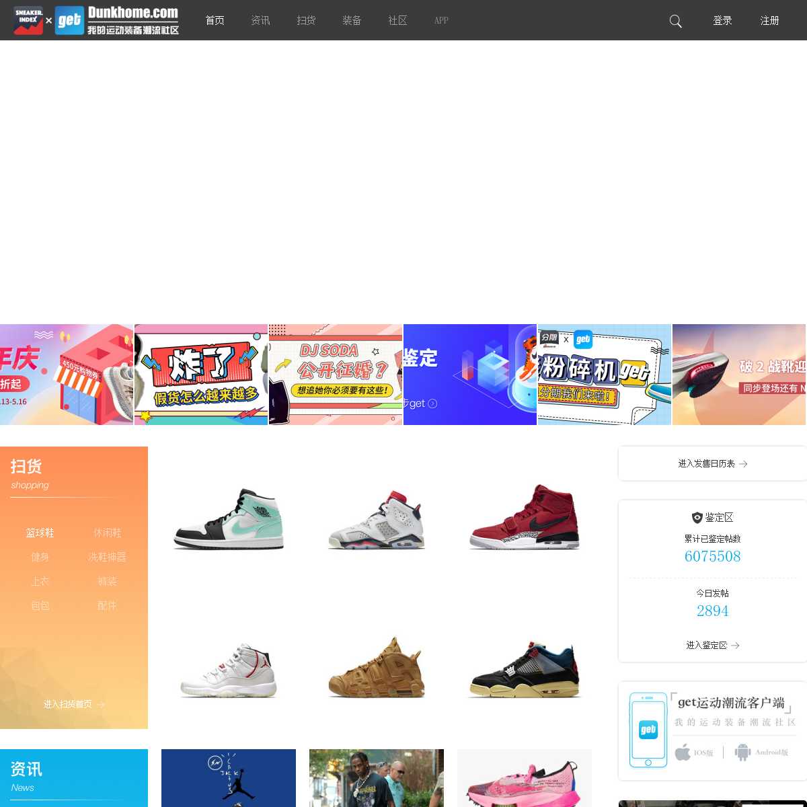
Task: Select the 篮球鞋 category
Action: pyautogui.click(x=40, y=533)
